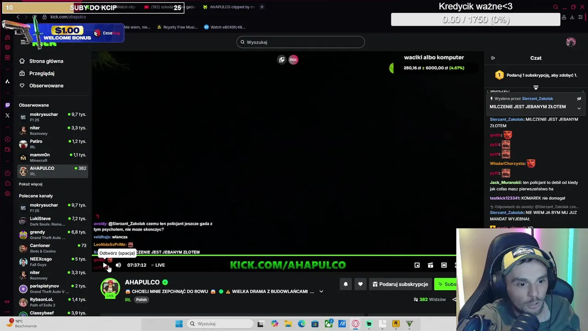Click the browser back arrow
Screen dimensions: 588x331
[18, 17]
